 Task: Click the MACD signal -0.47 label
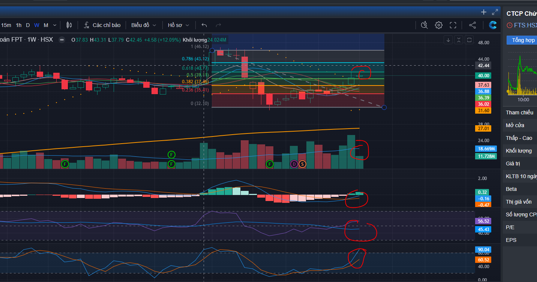pos(483,205)
